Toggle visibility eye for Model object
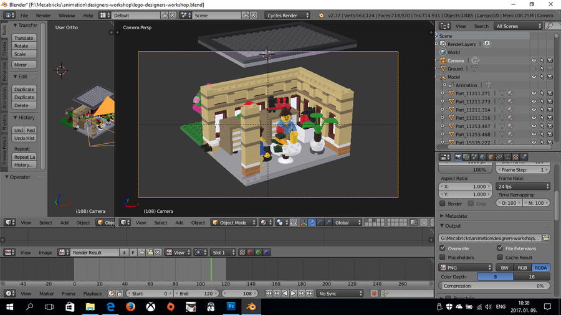The image size is (561, 315). pyautogui.click(x=534, y=77)
